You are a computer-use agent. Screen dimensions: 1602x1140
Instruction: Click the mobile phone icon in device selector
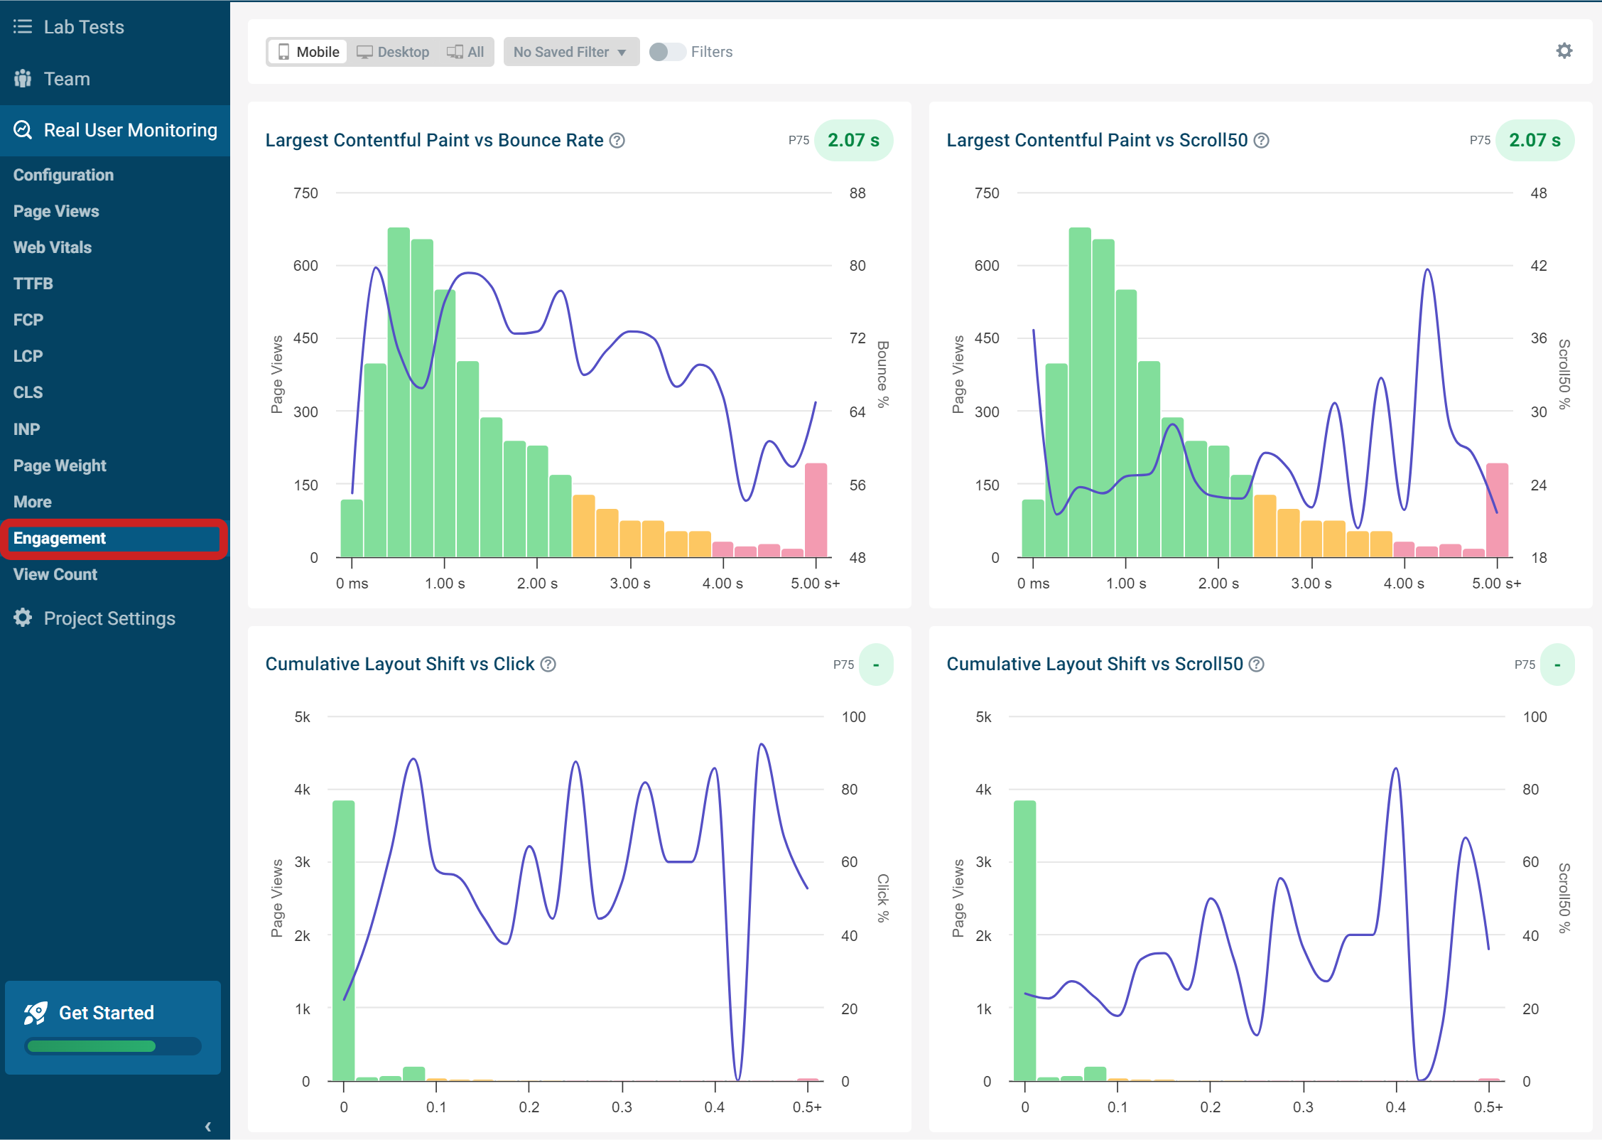(x=283, y=52)
